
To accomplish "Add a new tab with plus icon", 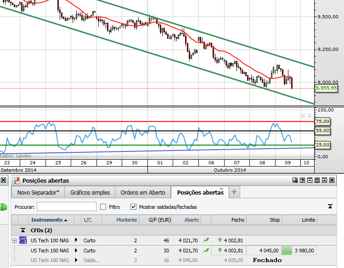I will point(234,192).
